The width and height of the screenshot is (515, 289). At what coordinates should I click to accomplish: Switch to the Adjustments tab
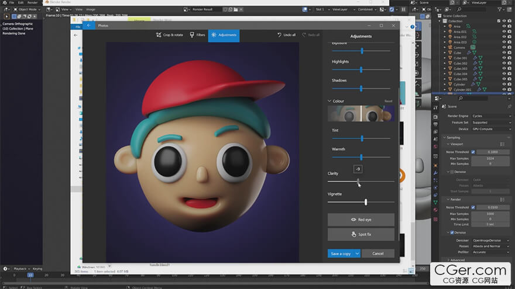coord(224,34)
